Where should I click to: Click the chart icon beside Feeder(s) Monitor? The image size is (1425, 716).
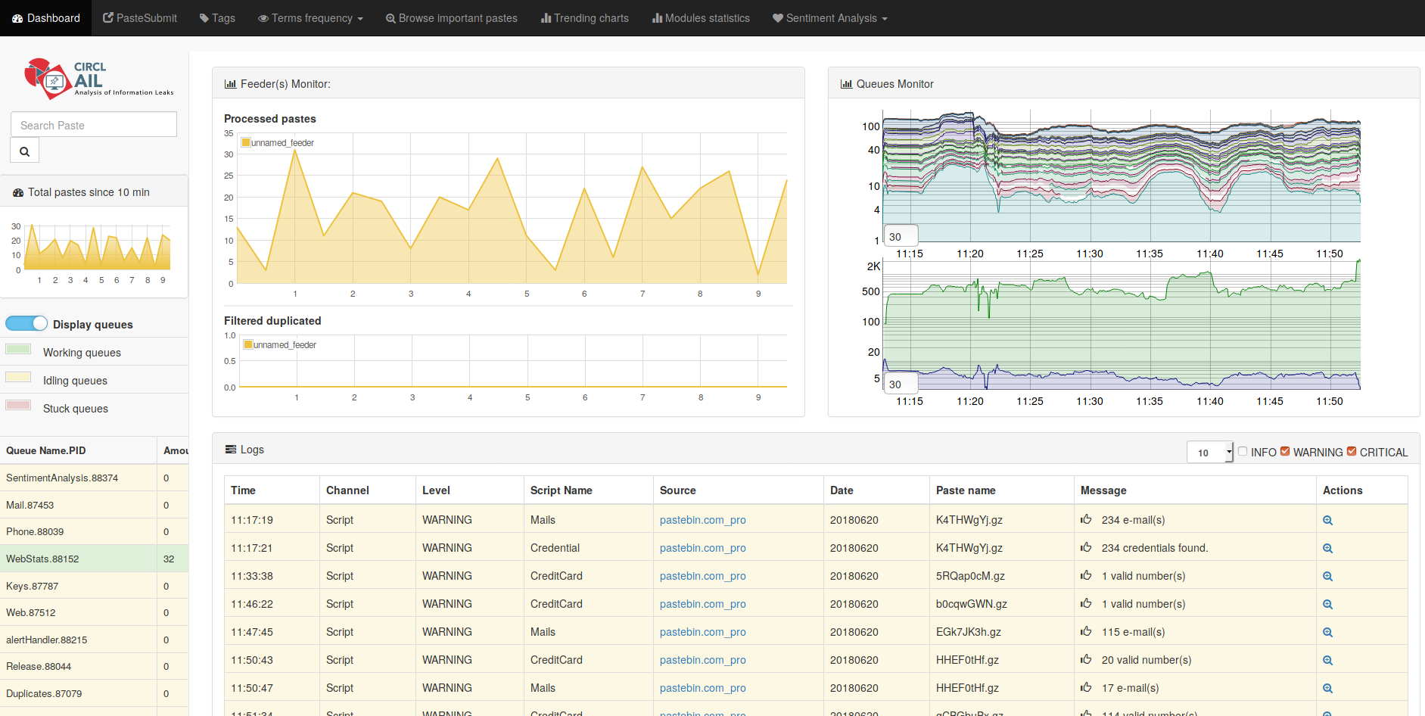click(230, 83)
